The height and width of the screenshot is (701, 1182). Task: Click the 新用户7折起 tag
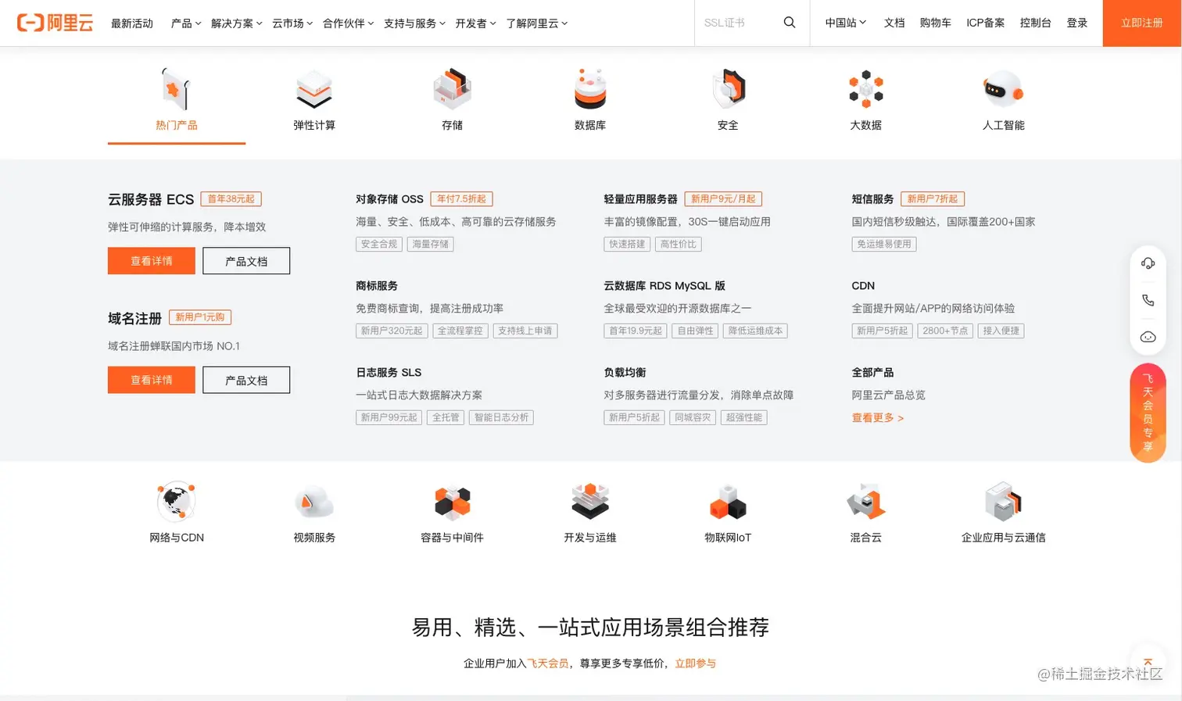[933, 199]
